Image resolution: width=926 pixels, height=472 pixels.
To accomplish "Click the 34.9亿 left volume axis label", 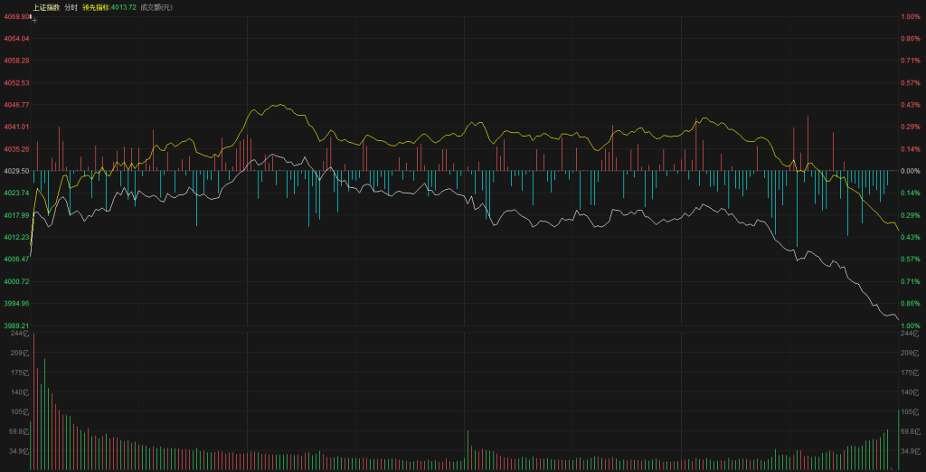I will [x=16, y=450].
